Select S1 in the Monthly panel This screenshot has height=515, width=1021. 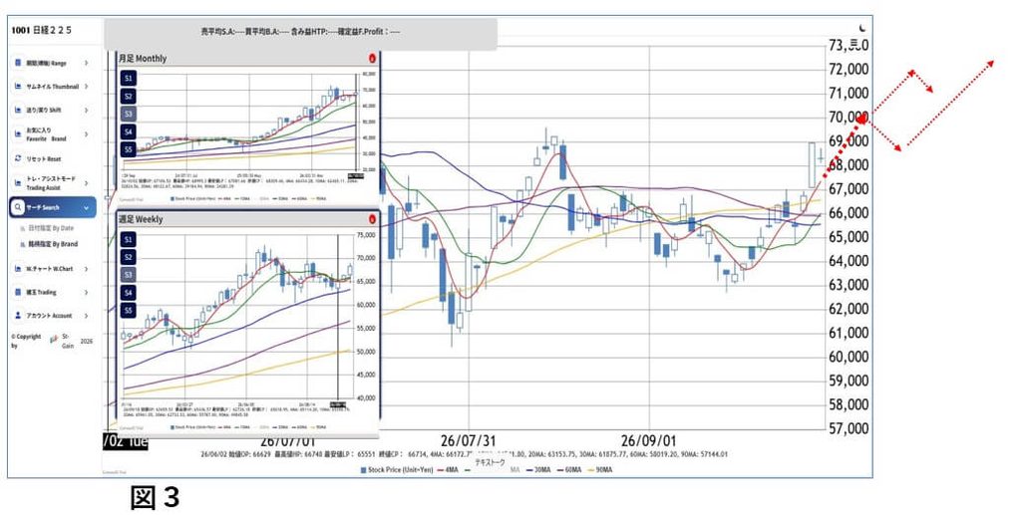click(x=129, y=79)
